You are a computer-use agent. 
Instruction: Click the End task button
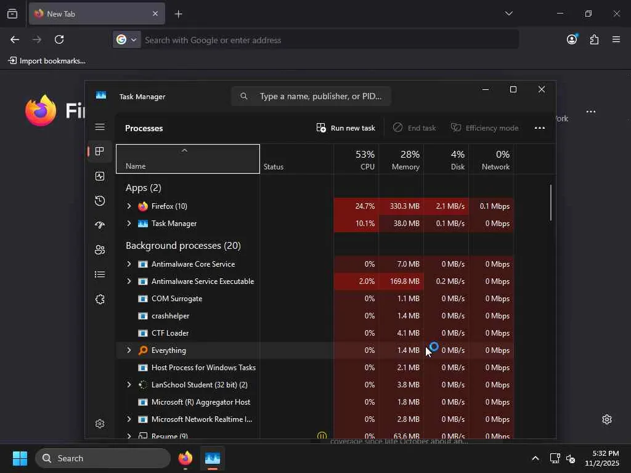point(414,128)
